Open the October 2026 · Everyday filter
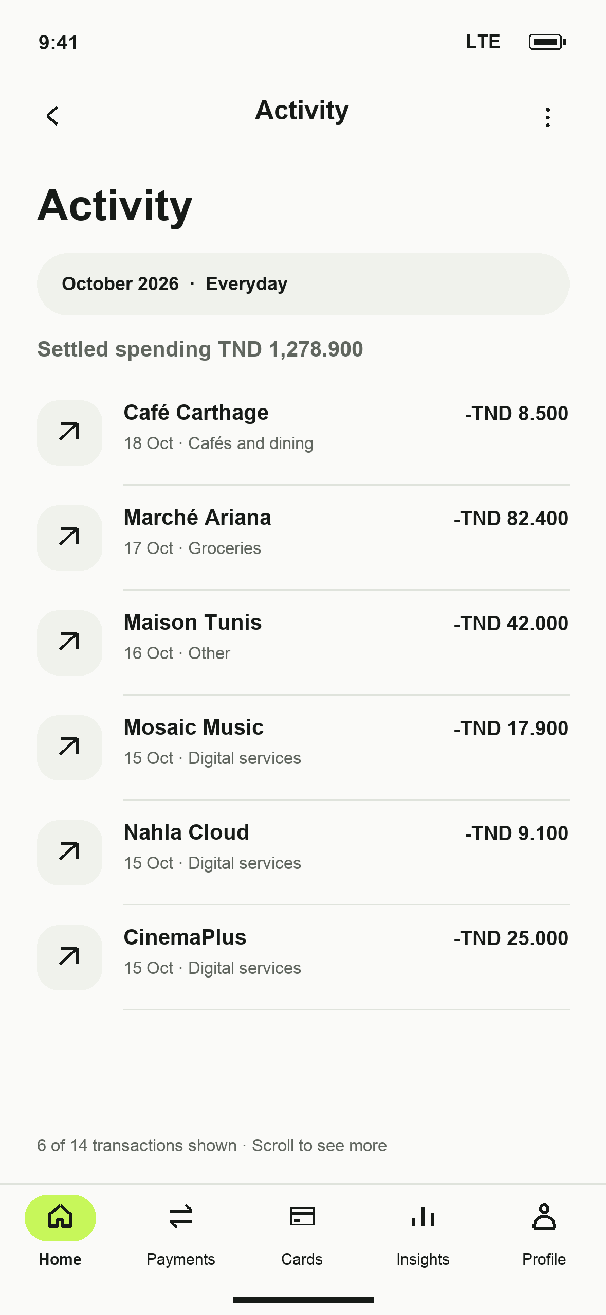The image size is (606, 1315). [303, 284]
